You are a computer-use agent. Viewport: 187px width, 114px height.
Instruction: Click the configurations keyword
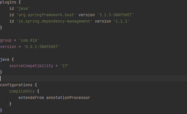[x=16, y=85]
